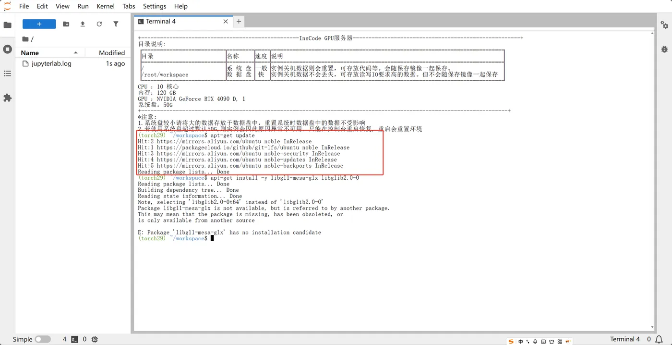Click the 'Reading state information... Done' line
Viewport: 672px width, 345px height.
(x=190, y=196)
